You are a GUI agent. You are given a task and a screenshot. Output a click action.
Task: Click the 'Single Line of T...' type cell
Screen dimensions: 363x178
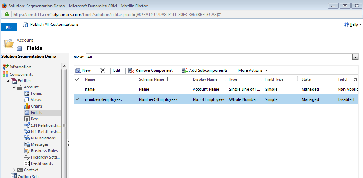[x=244, y=89]
